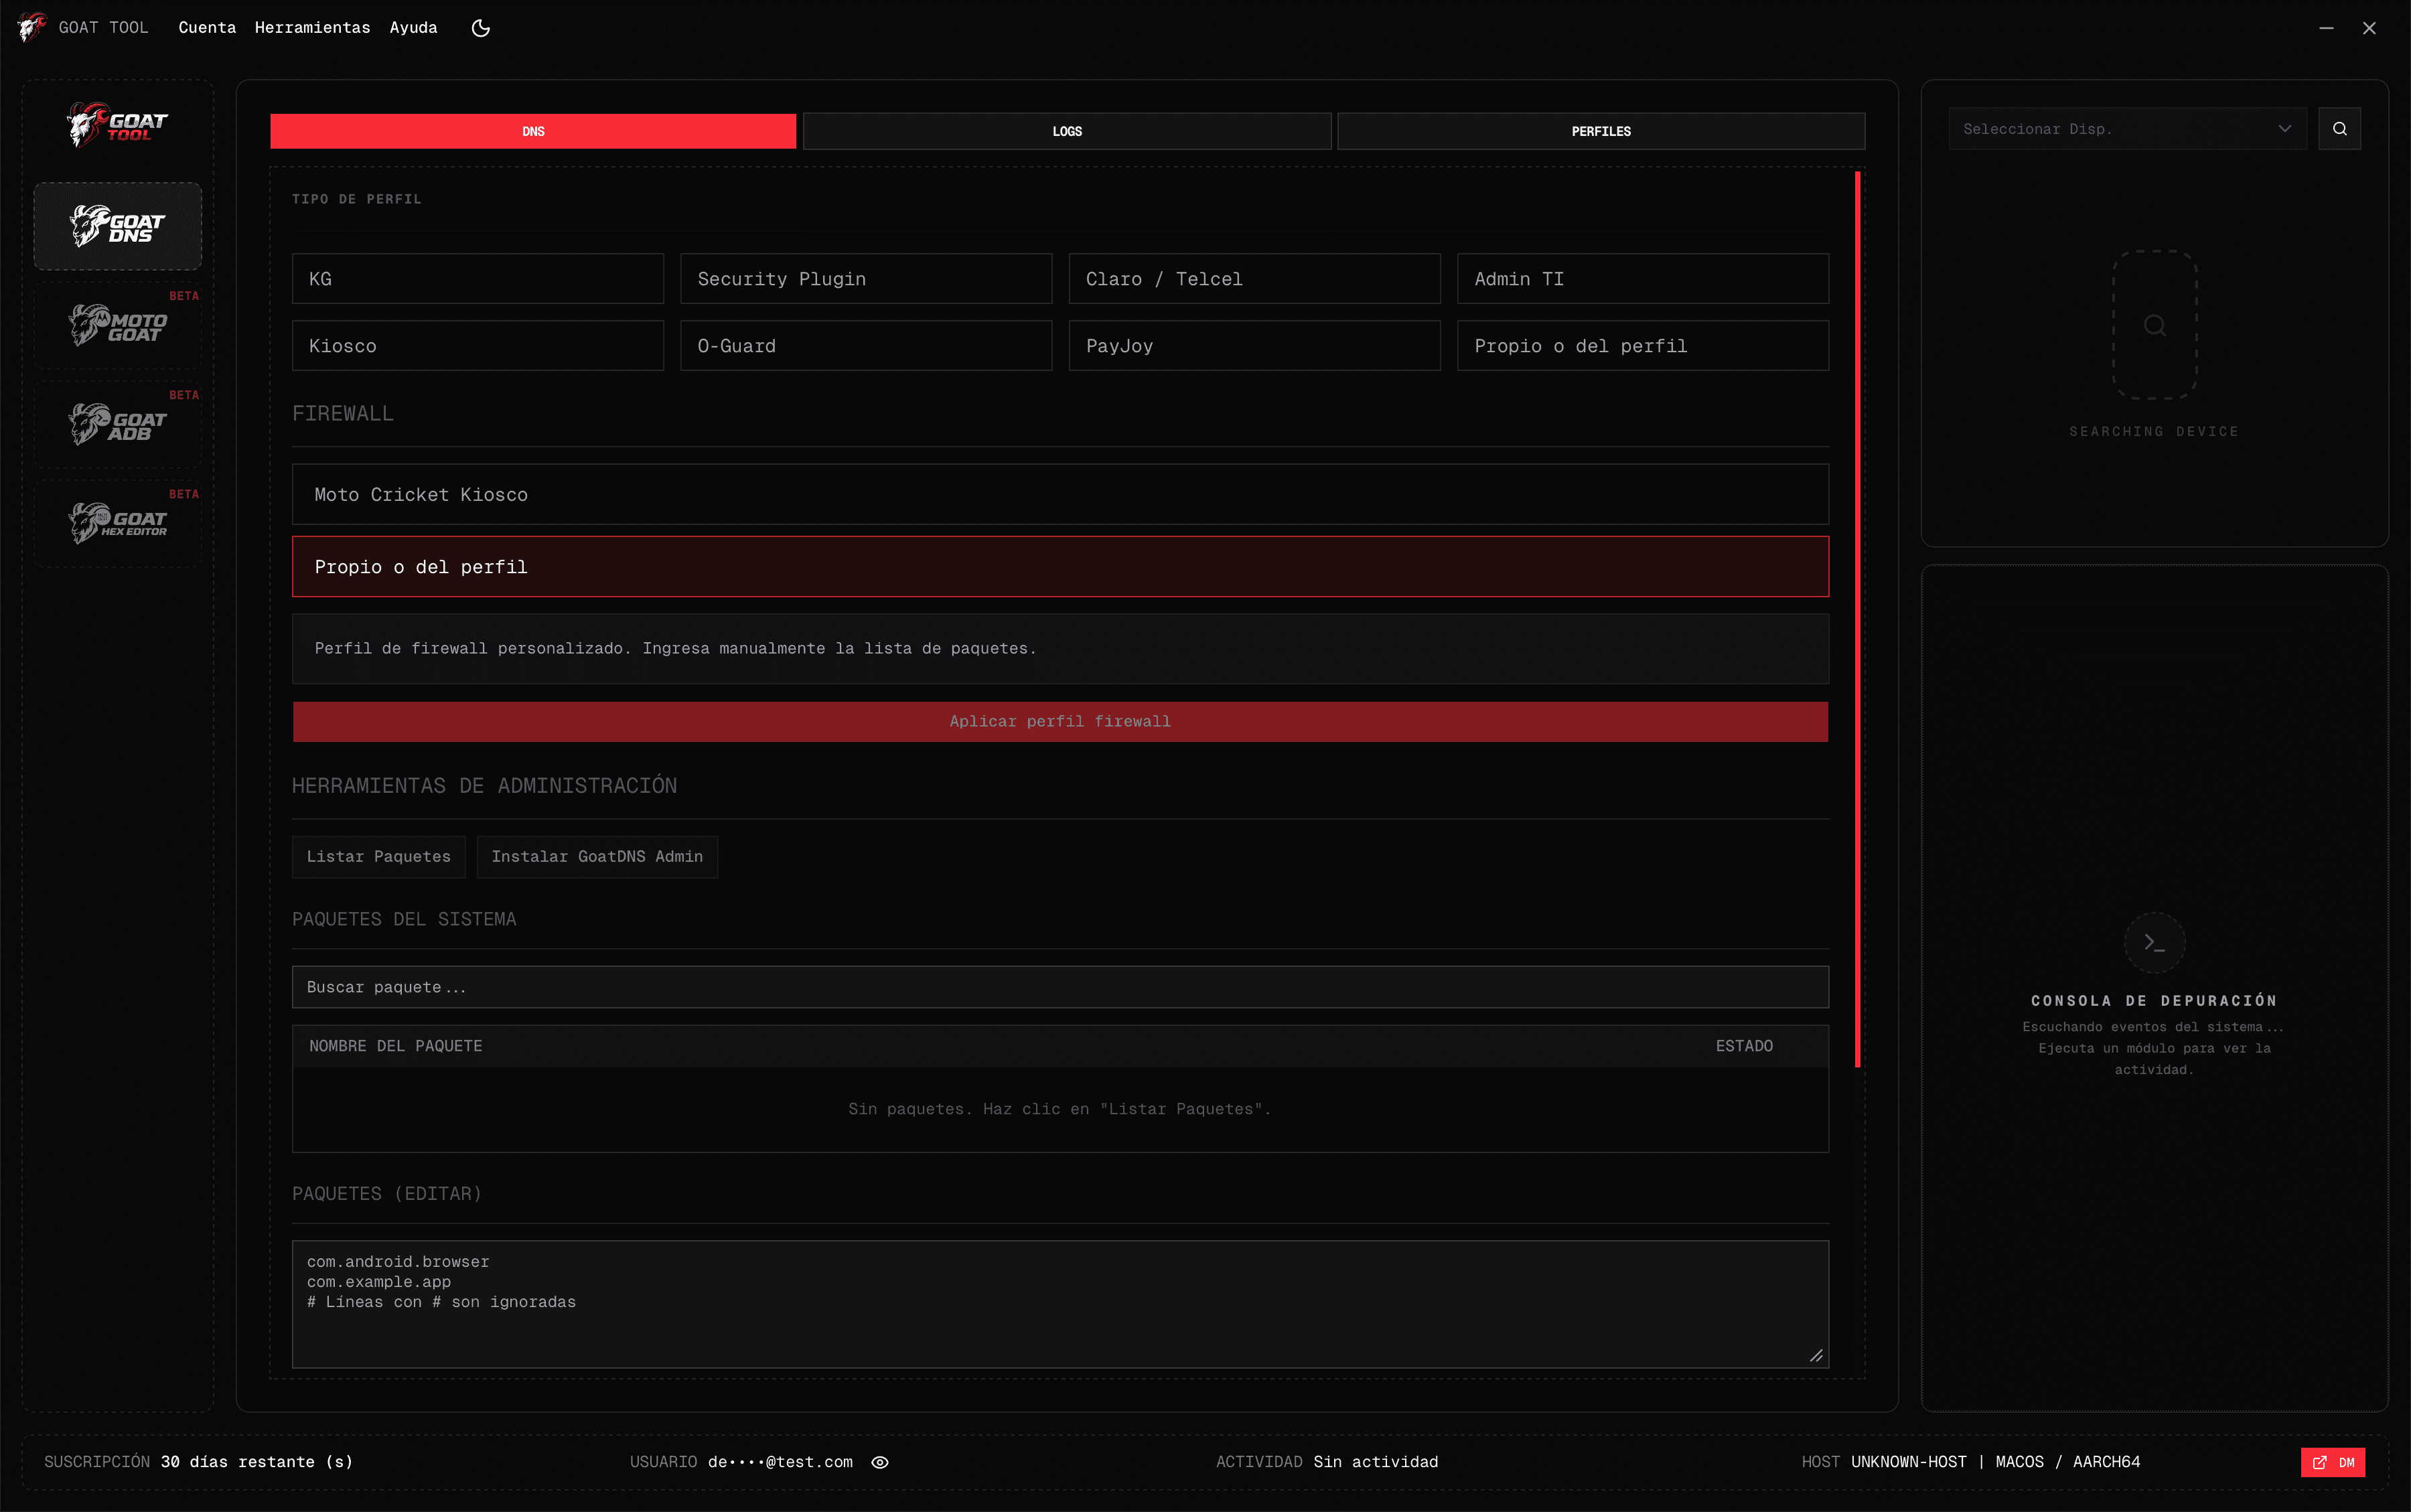The width and height of the screenshot is (2411, 1512).
Task: Focus the Buscar paquete search field
Action: (1060, 987)
